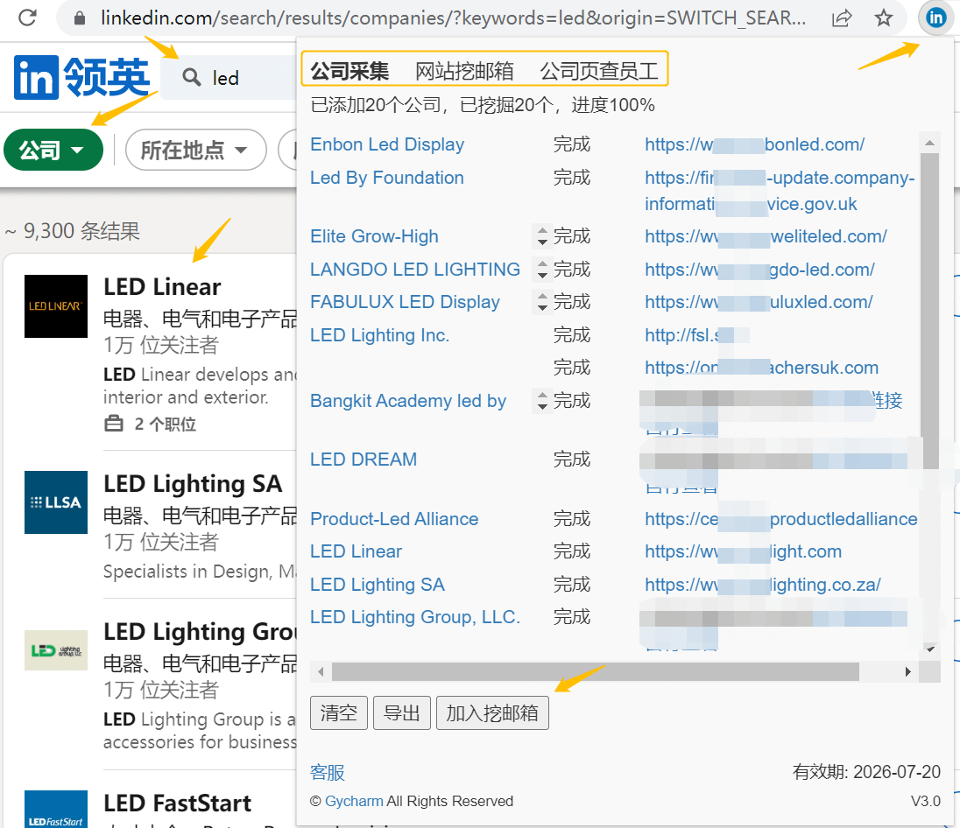
Task: Open the share page icon in address bar
Action: [x=842, y=18]
